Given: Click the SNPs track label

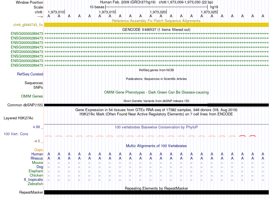Looking at the screenshot, I should click(38, 87).
